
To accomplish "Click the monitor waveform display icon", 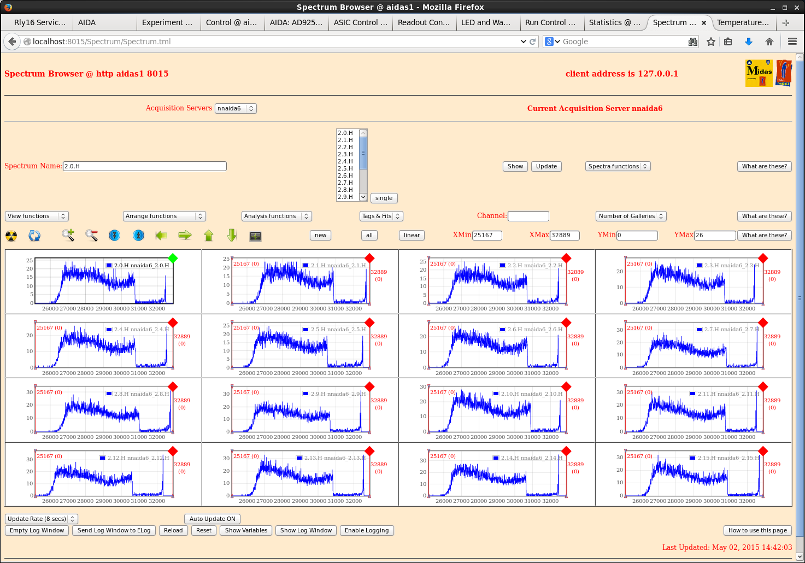I will tap(255, 236).
